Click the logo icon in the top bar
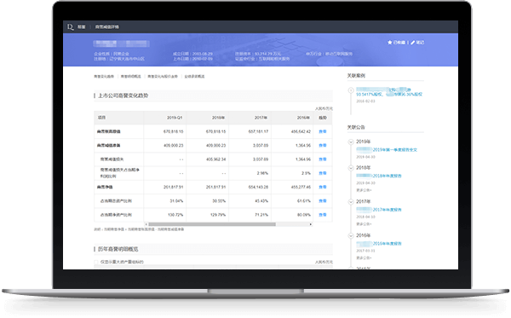The image size is (511, 318). click(x=70, y=26)
